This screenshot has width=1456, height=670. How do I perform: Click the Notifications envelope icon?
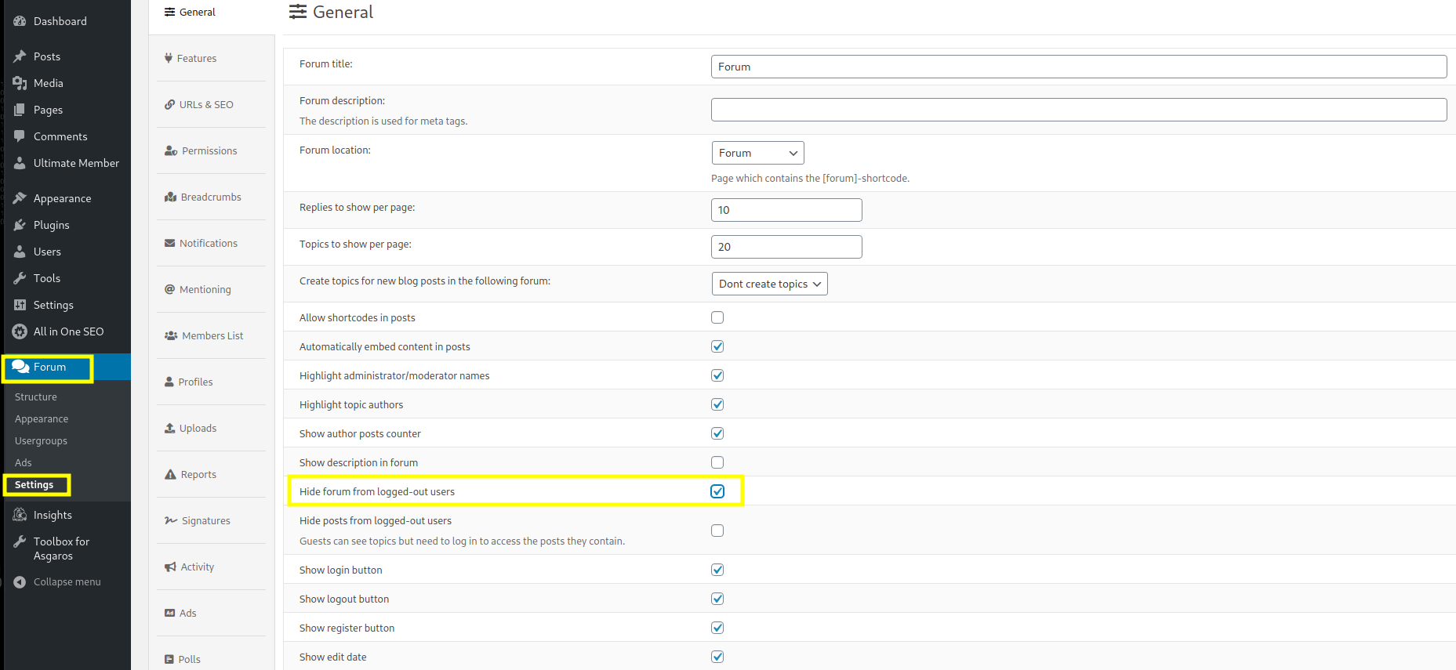tap(169, 243)
